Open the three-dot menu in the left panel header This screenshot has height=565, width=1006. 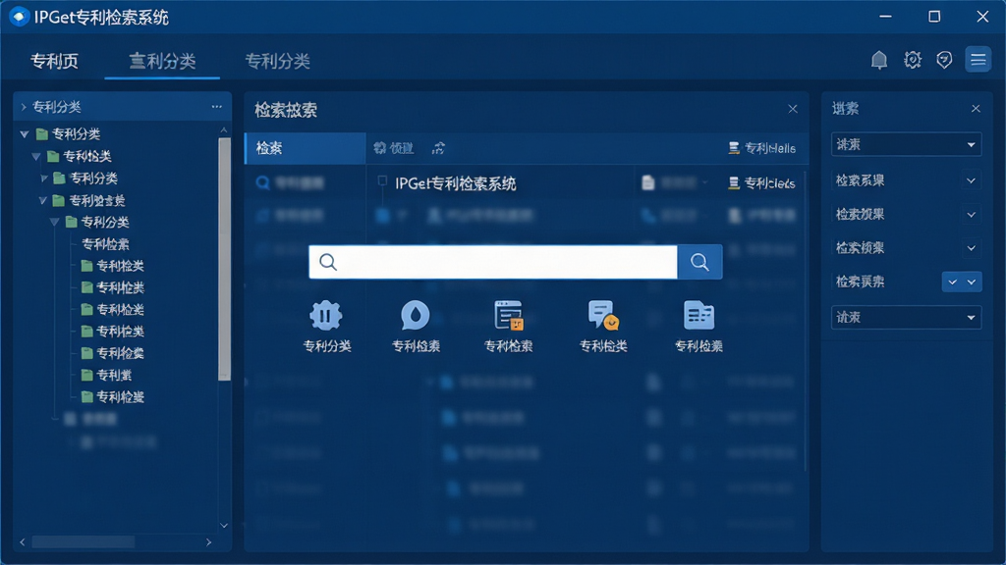(217, 106)
